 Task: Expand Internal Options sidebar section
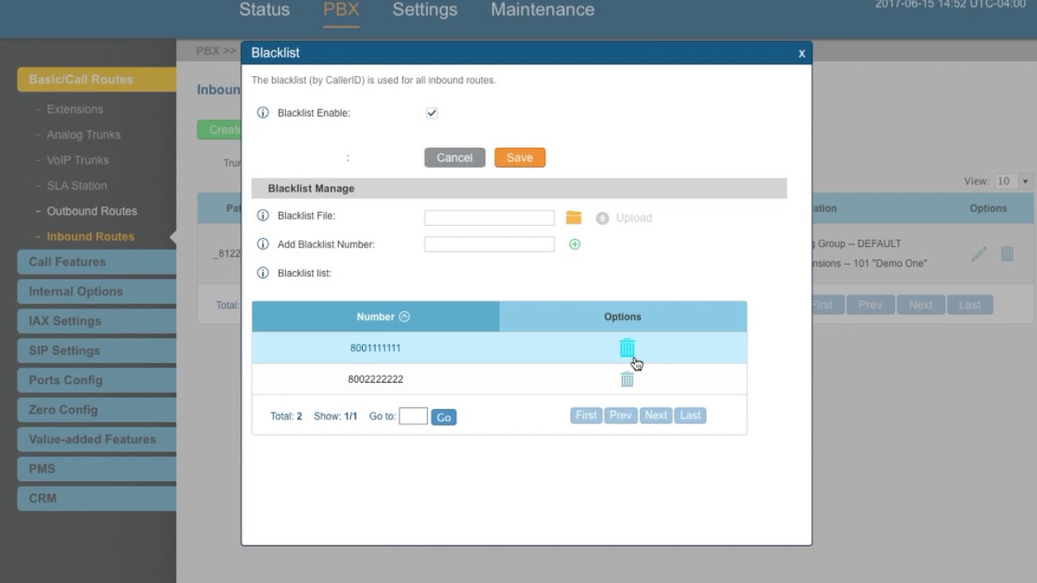coord(96,291)
